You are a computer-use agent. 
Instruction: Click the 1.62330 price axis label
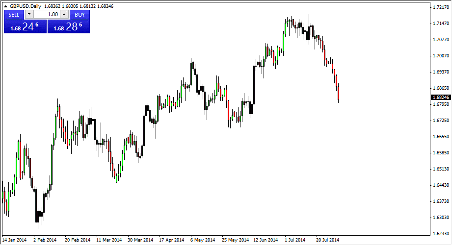click(440, 233)
